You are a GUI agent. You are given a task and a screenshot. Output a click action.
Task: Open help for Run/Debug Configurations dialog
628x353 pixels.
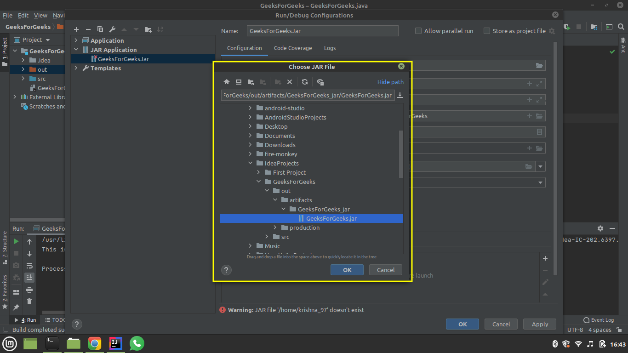(77, 324)
